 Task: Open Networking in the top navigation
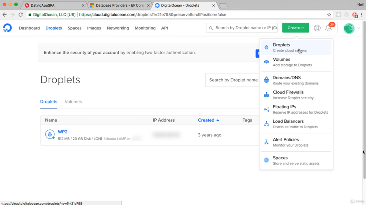tap(118, 28)
